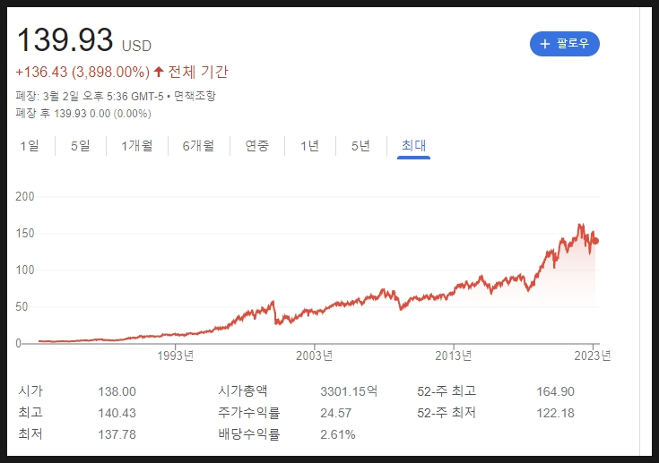Image resolution: width=659 pixels, height=463 pixels.
Task: Click the 시가 value 138.00
Action: [117, 391]
